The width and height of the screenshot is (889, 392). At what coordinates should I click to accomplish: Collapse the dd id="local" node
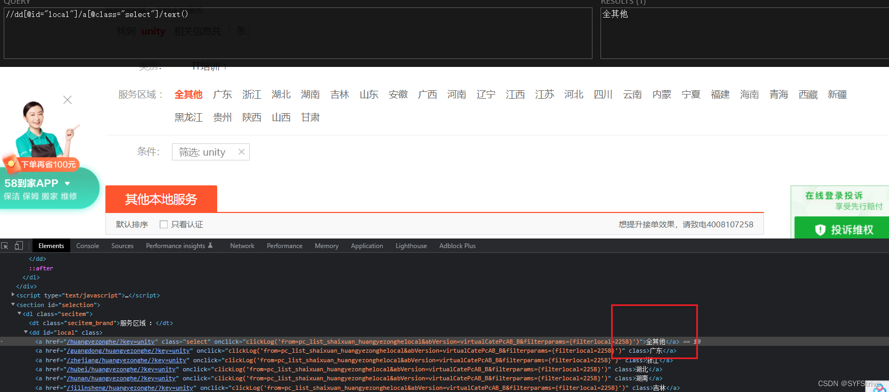pyautogui.click(x=26, y=332)
